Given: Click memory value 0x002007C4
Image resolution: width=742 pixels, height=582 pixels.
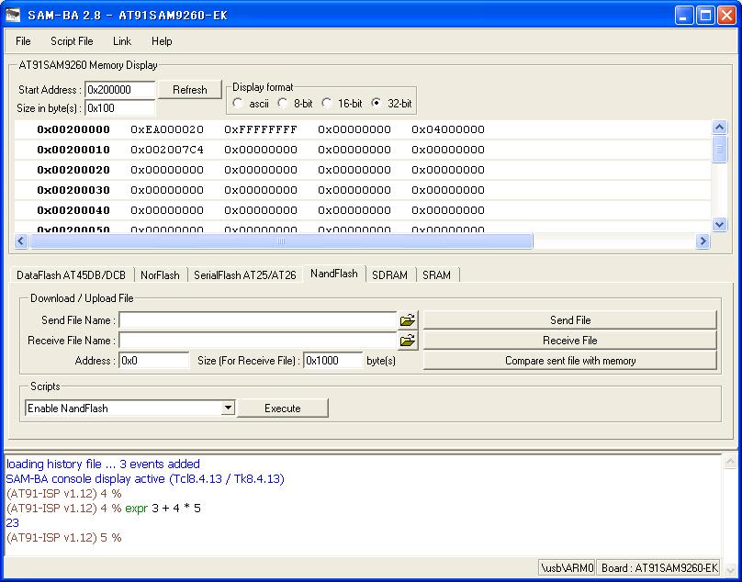Looking at the screenshot, I should coord(167,150).
